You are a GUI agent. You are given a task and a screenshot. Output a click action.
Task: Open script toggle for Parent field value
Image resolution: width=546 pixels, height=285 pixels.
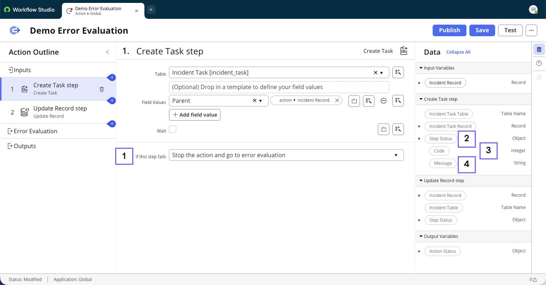(354, 101)
